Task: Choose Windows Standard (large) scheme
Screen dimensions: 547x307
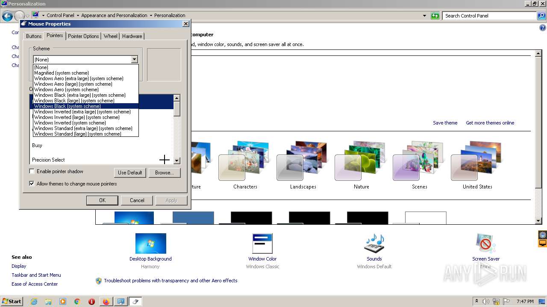Action: 86,134
